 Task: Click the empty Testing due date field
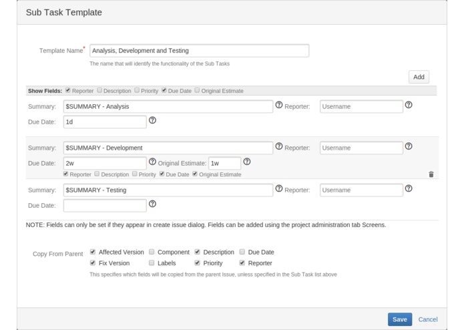[x=105, y=205]
